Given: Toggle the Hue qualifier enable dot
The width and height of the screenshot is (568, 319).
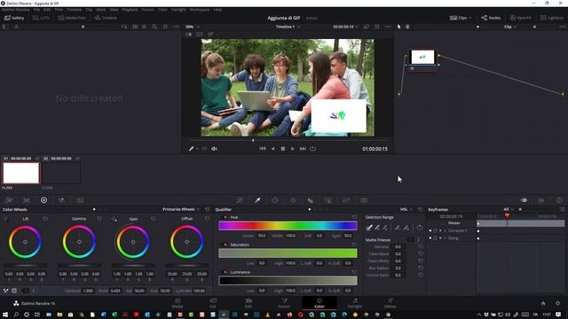Looking at the screenshot, I should pyautogui.click(x=225, y=217).
